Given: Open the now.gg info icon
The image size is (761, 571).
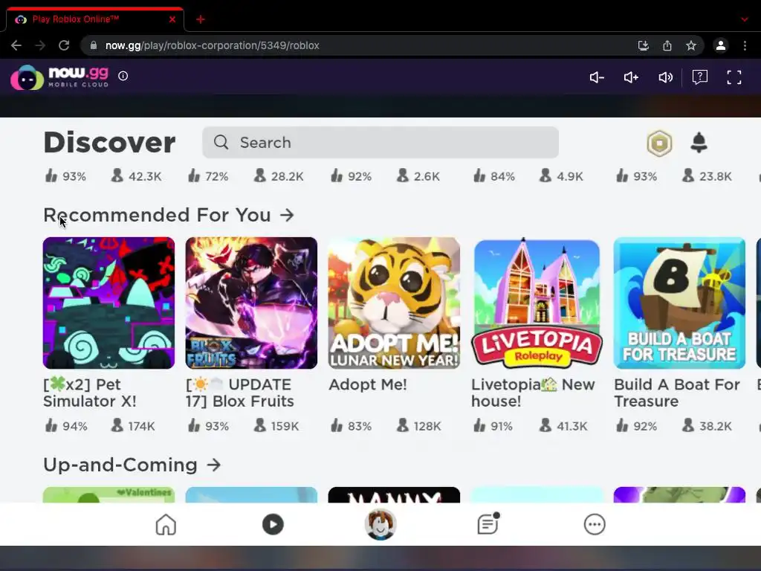Looking at the screenshot, I should point(123,76).
